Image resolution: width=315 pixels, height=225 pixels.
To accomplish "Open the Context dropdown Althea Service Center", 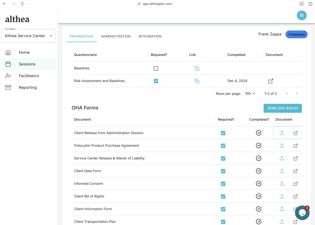I will (x=29, y=36).
